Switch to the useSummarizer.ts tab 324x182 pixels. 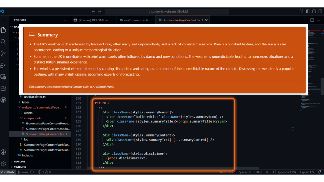134,20
